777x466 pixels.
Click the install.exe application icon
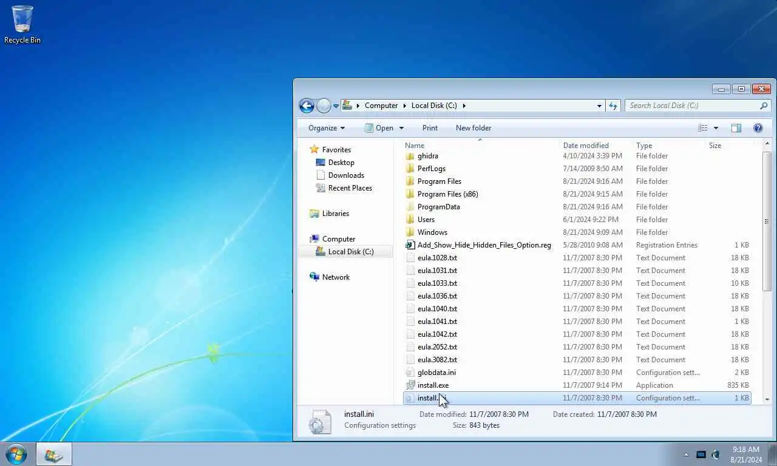410,385
